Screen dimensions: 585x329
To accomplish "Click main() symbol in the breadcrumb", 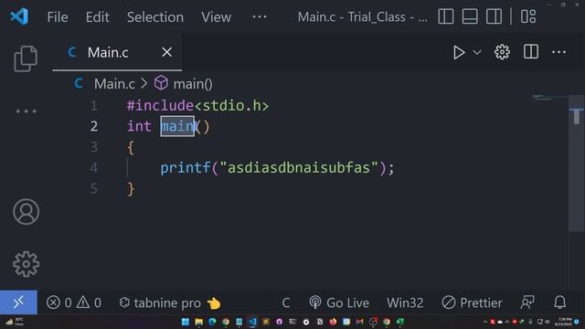I will (x=193, y=84).
